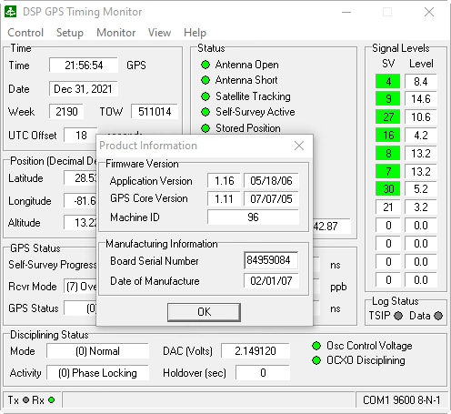Click the Self-Survey Active status light
Image resolution: width=451 pixels, height=414 pixels.
(x=205, y=112)
